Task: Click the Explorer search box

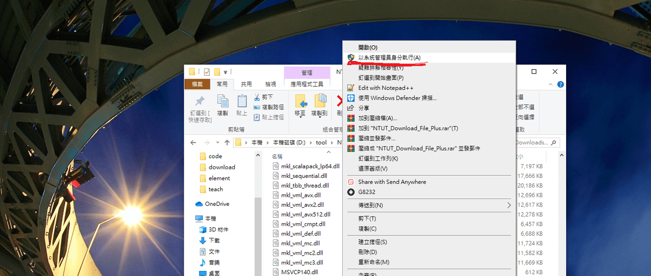Action: point(537,143)
